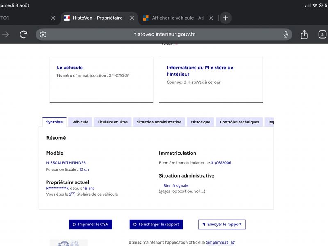The height and width of the screenshot is (246, 328).
Task: Open the Contrôles techniques tab
Action: click(239, 122)
